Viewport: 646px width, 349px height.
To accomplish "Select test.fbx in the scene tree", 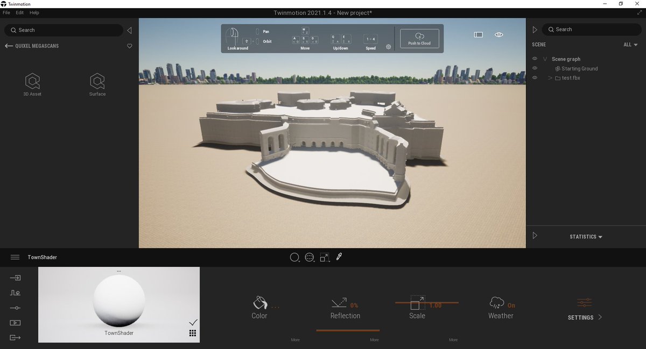I will 571,78.
